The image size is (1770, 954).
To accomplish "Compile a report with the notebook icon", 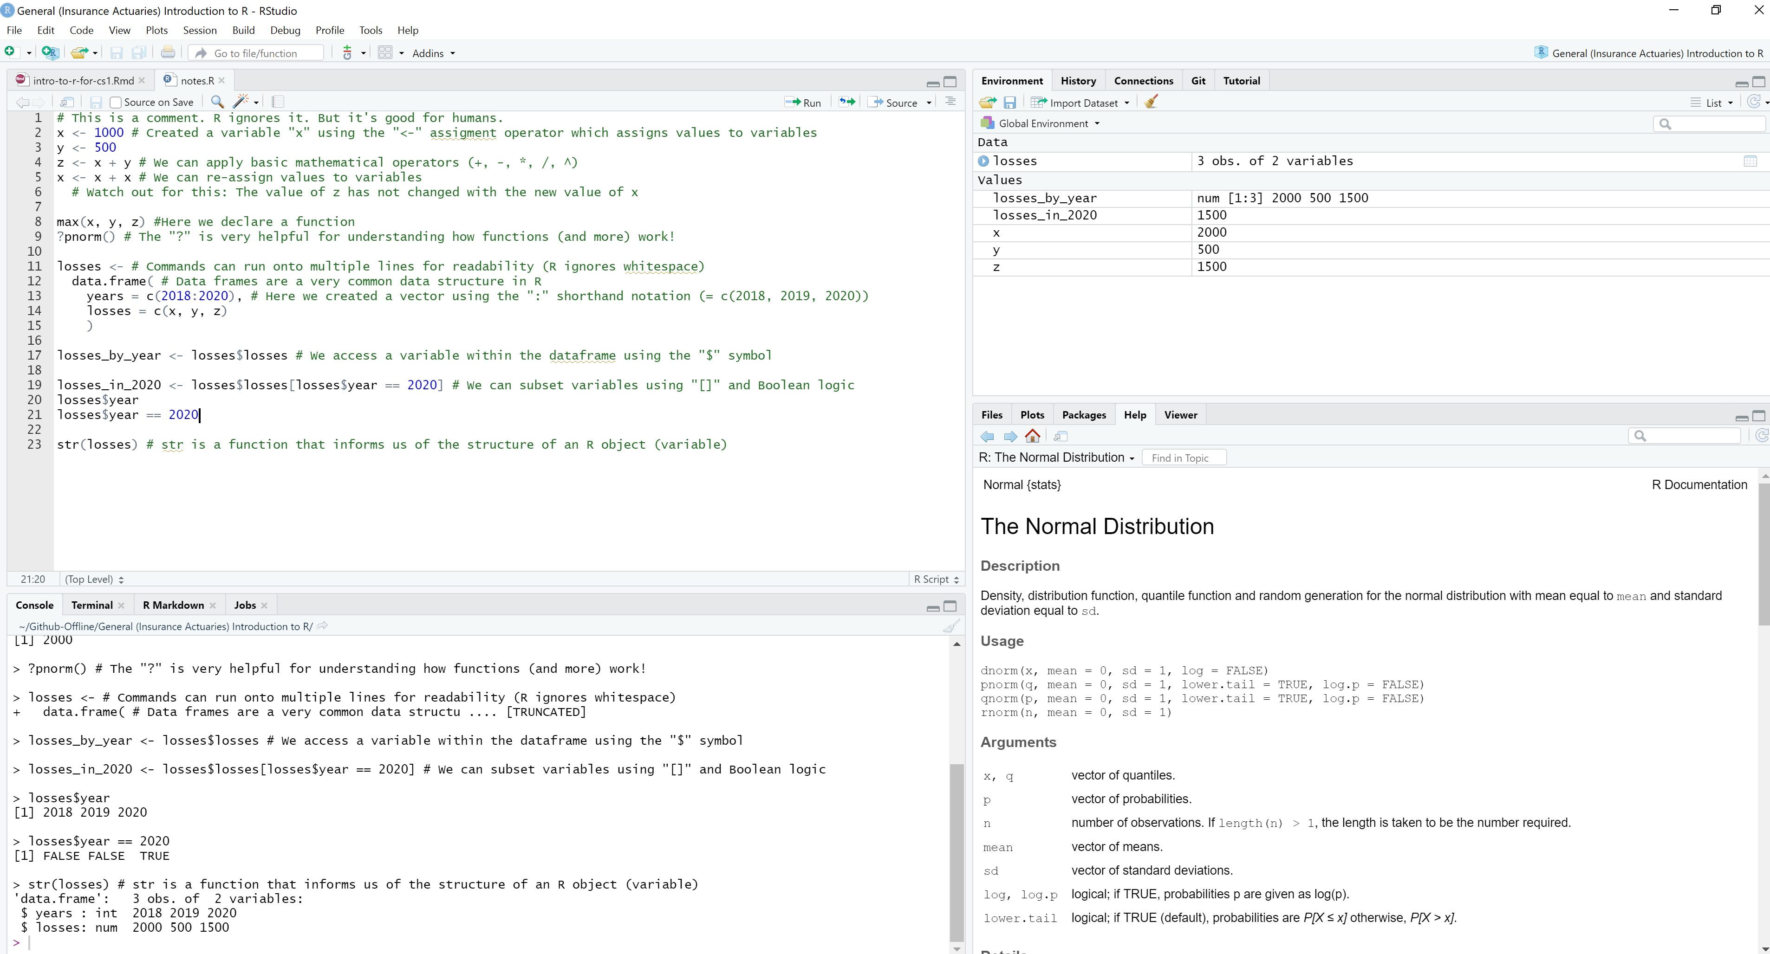I will point(278,102).
